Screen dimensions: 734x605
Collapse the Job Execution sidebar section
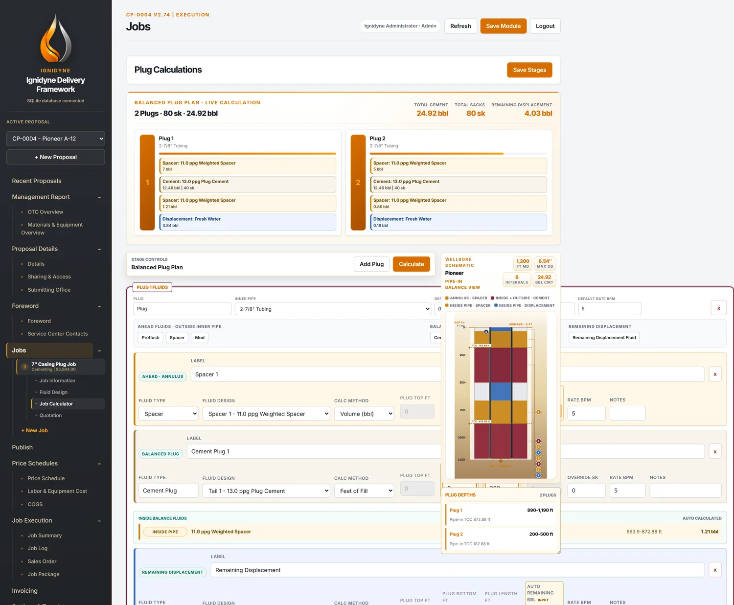(x=99, y=521)
